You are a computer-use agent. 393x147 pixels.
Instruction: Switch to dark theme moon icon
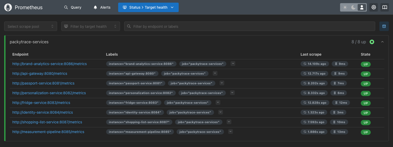353,7
